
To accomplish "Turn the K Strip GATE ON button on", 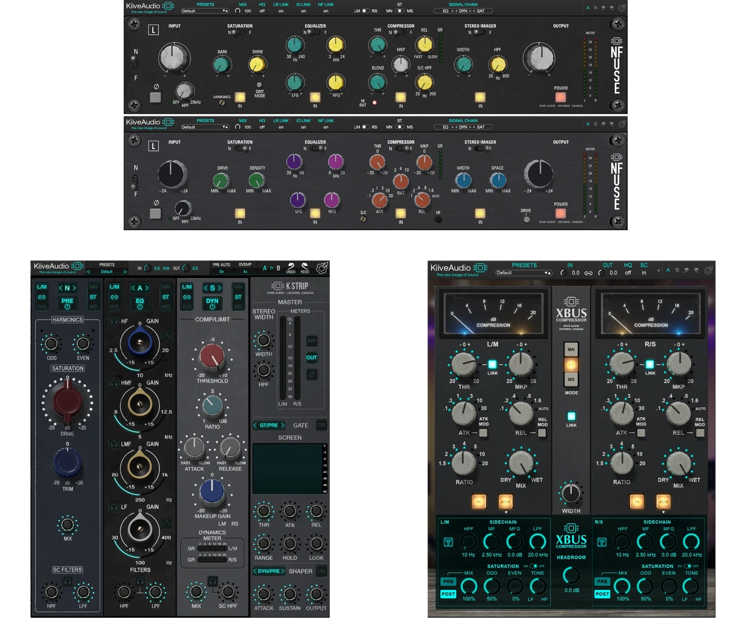I will click(x=321, y=425).
